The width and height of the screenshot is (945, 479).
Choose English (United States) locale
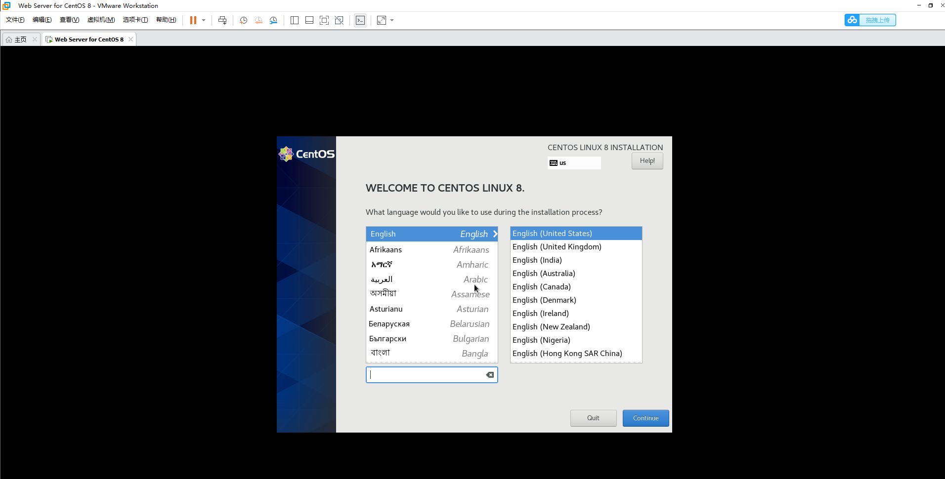pos(576,234)
